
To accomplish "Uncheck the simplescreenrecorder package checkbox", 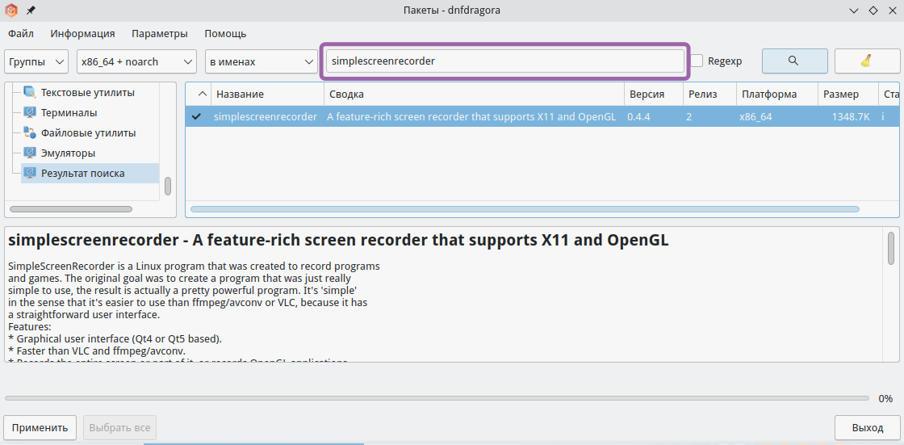I will [196, 116].
